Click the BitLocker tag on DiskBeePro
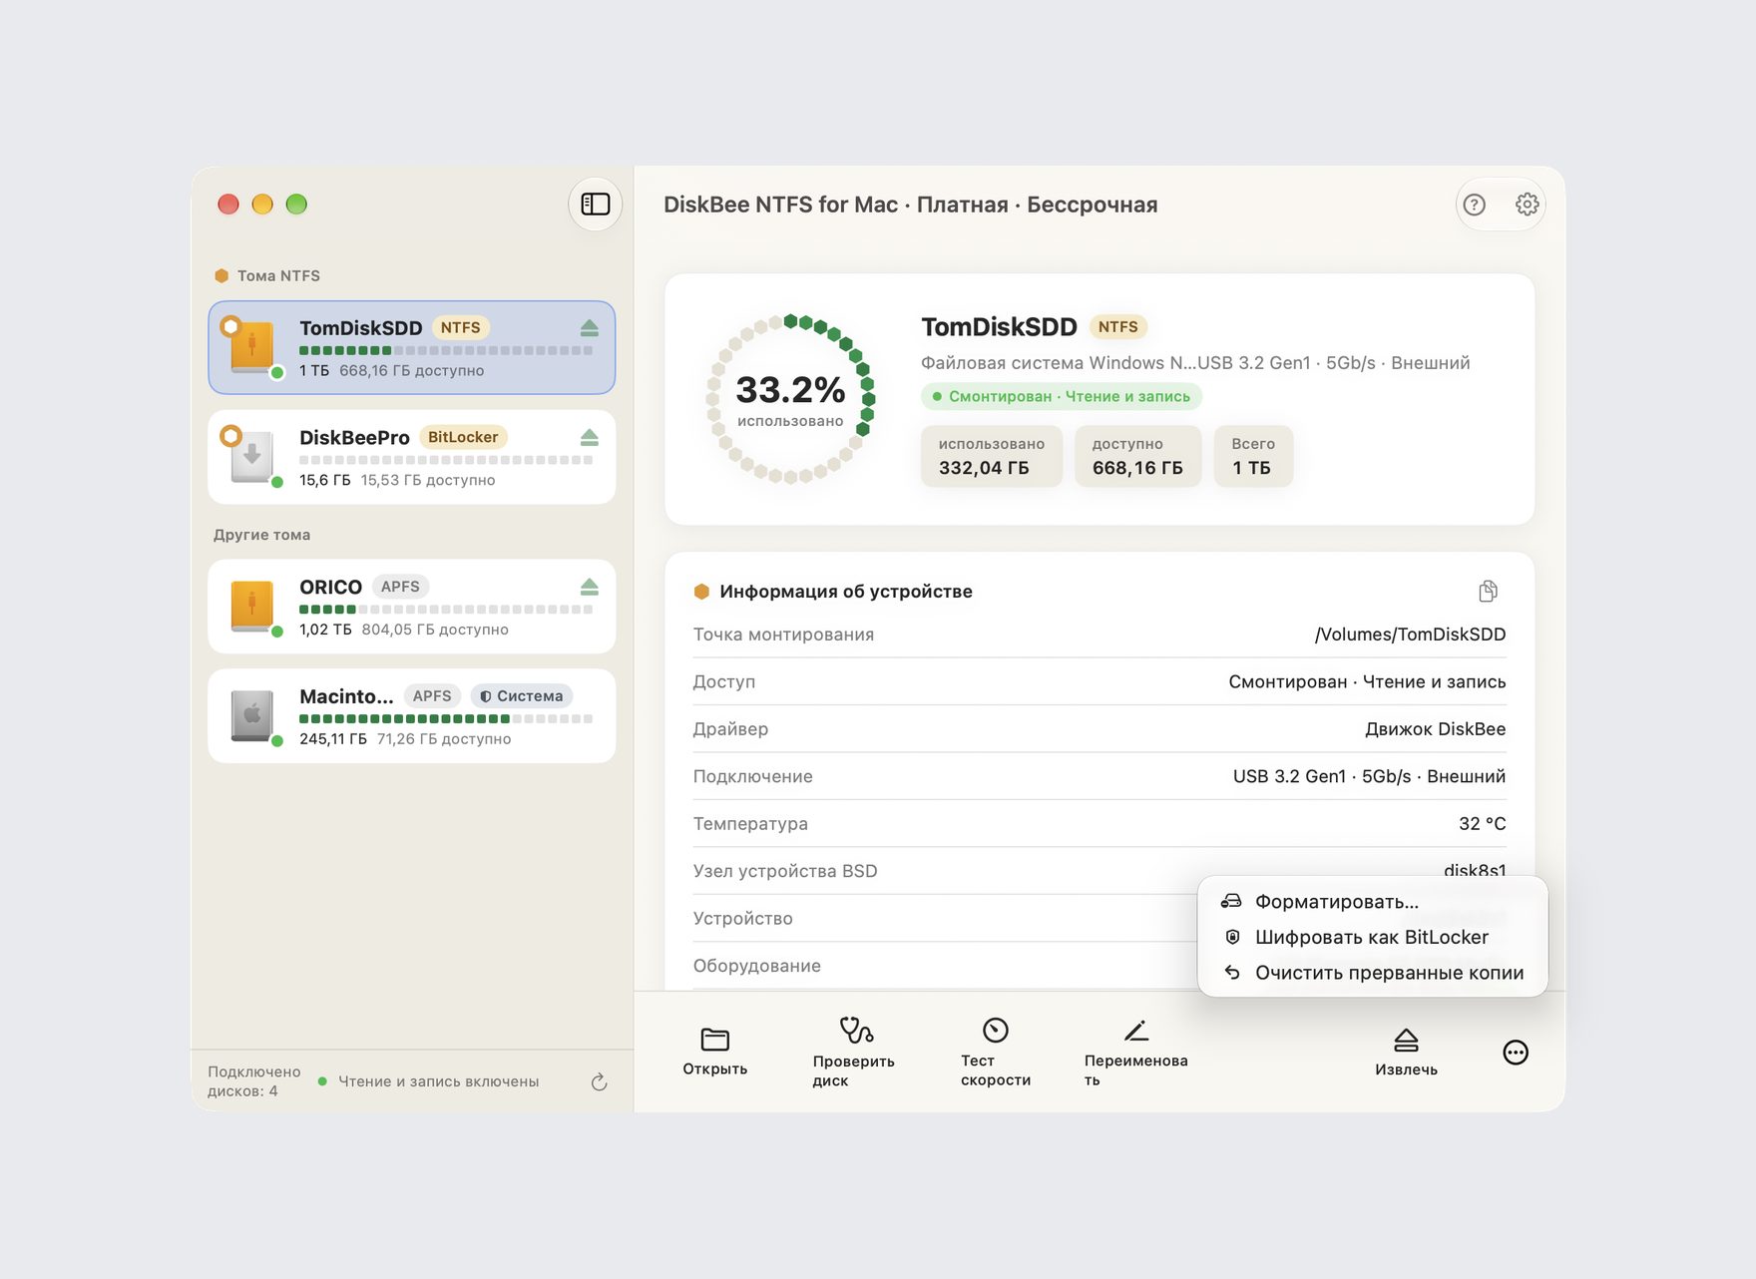1756x1279 pixels. click(463, 438)
